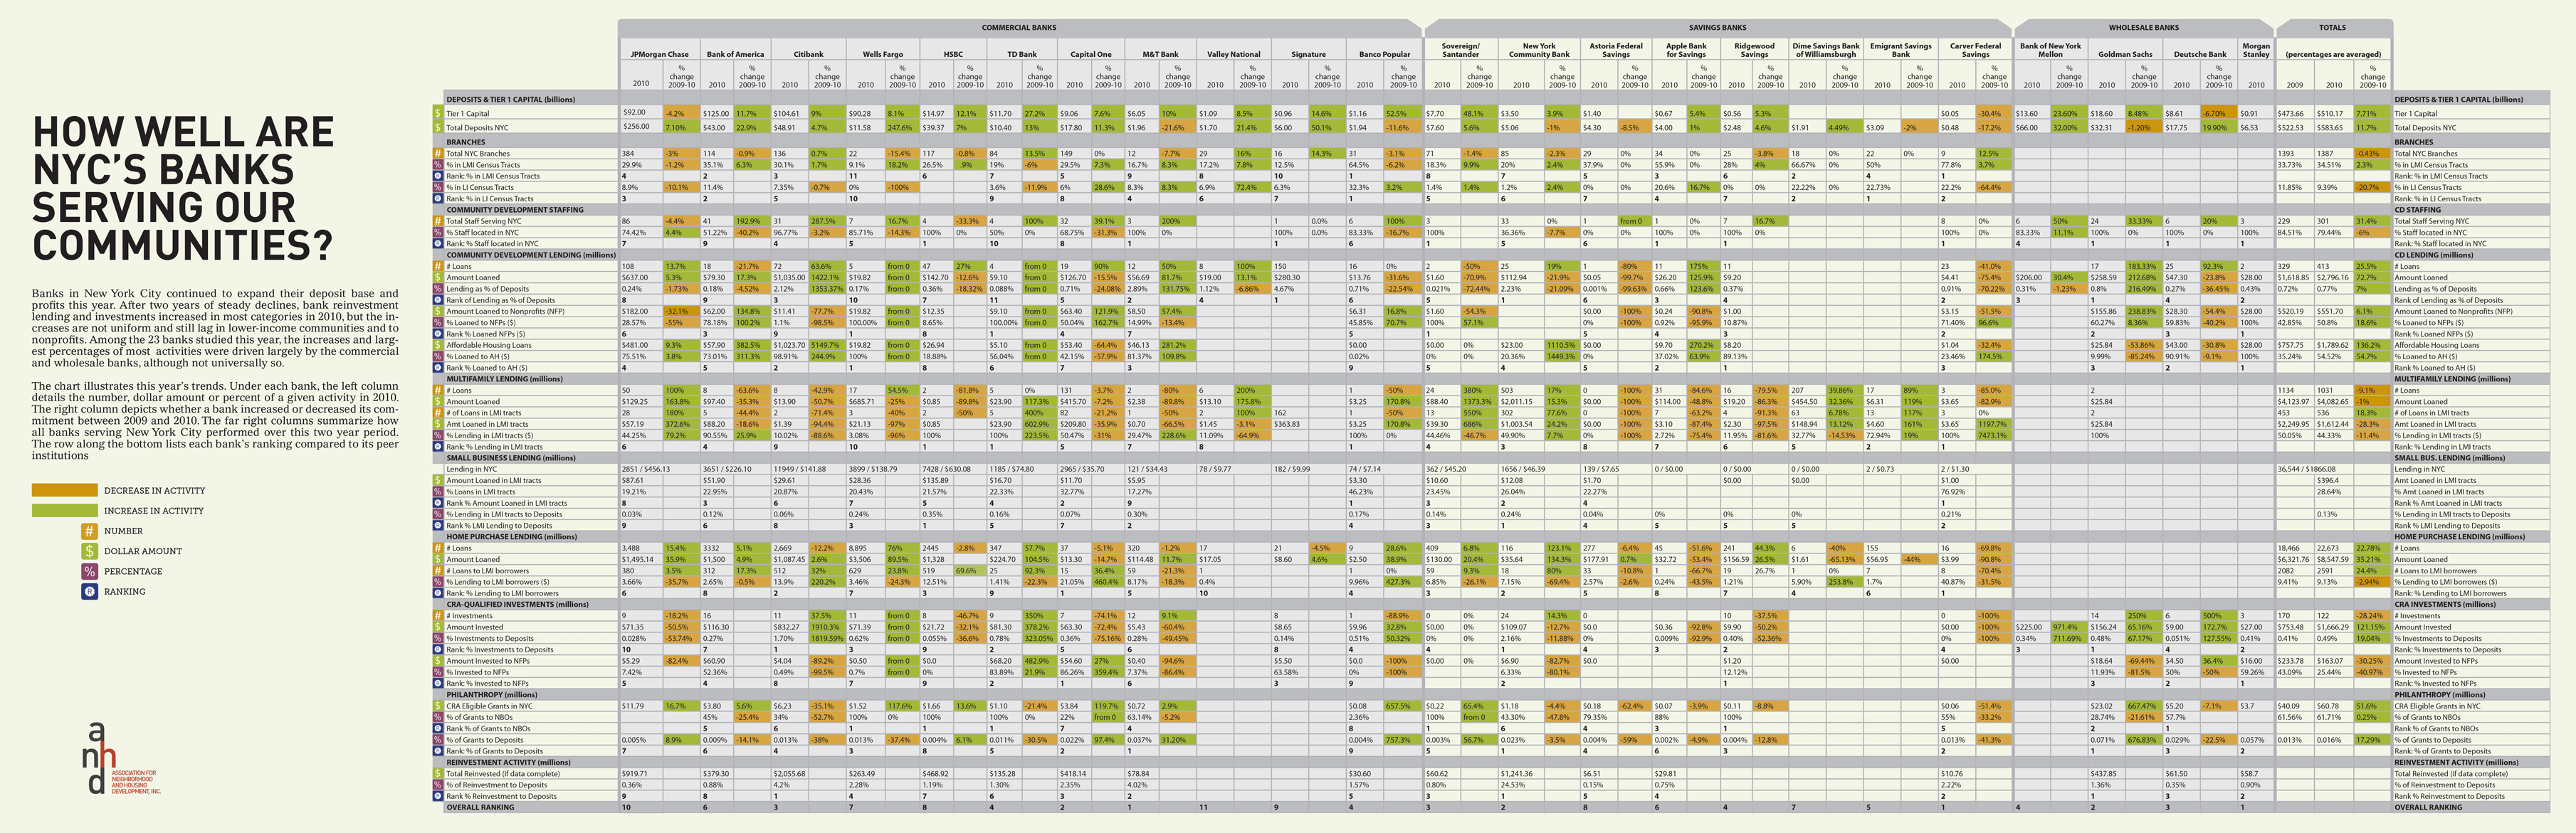Click percent icon beside % in LMI Census Tracts
Viewport: 2576px width, 833px height.
tap(438, 165)
